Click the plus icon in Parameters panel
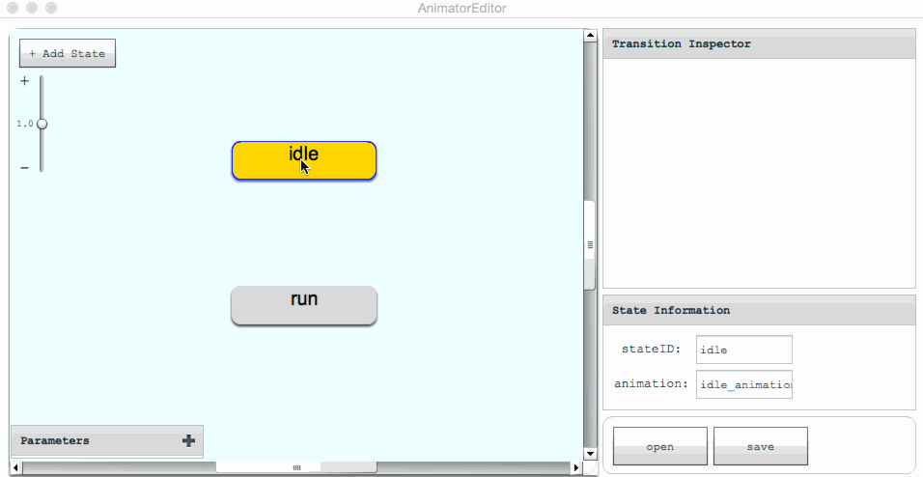The width and height of the screenshot is (923, 477). click(188, 441)
